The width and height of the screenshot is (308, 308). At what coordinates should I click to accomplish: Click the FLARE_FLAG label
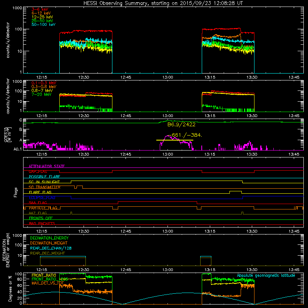click(x=40, y=192)
